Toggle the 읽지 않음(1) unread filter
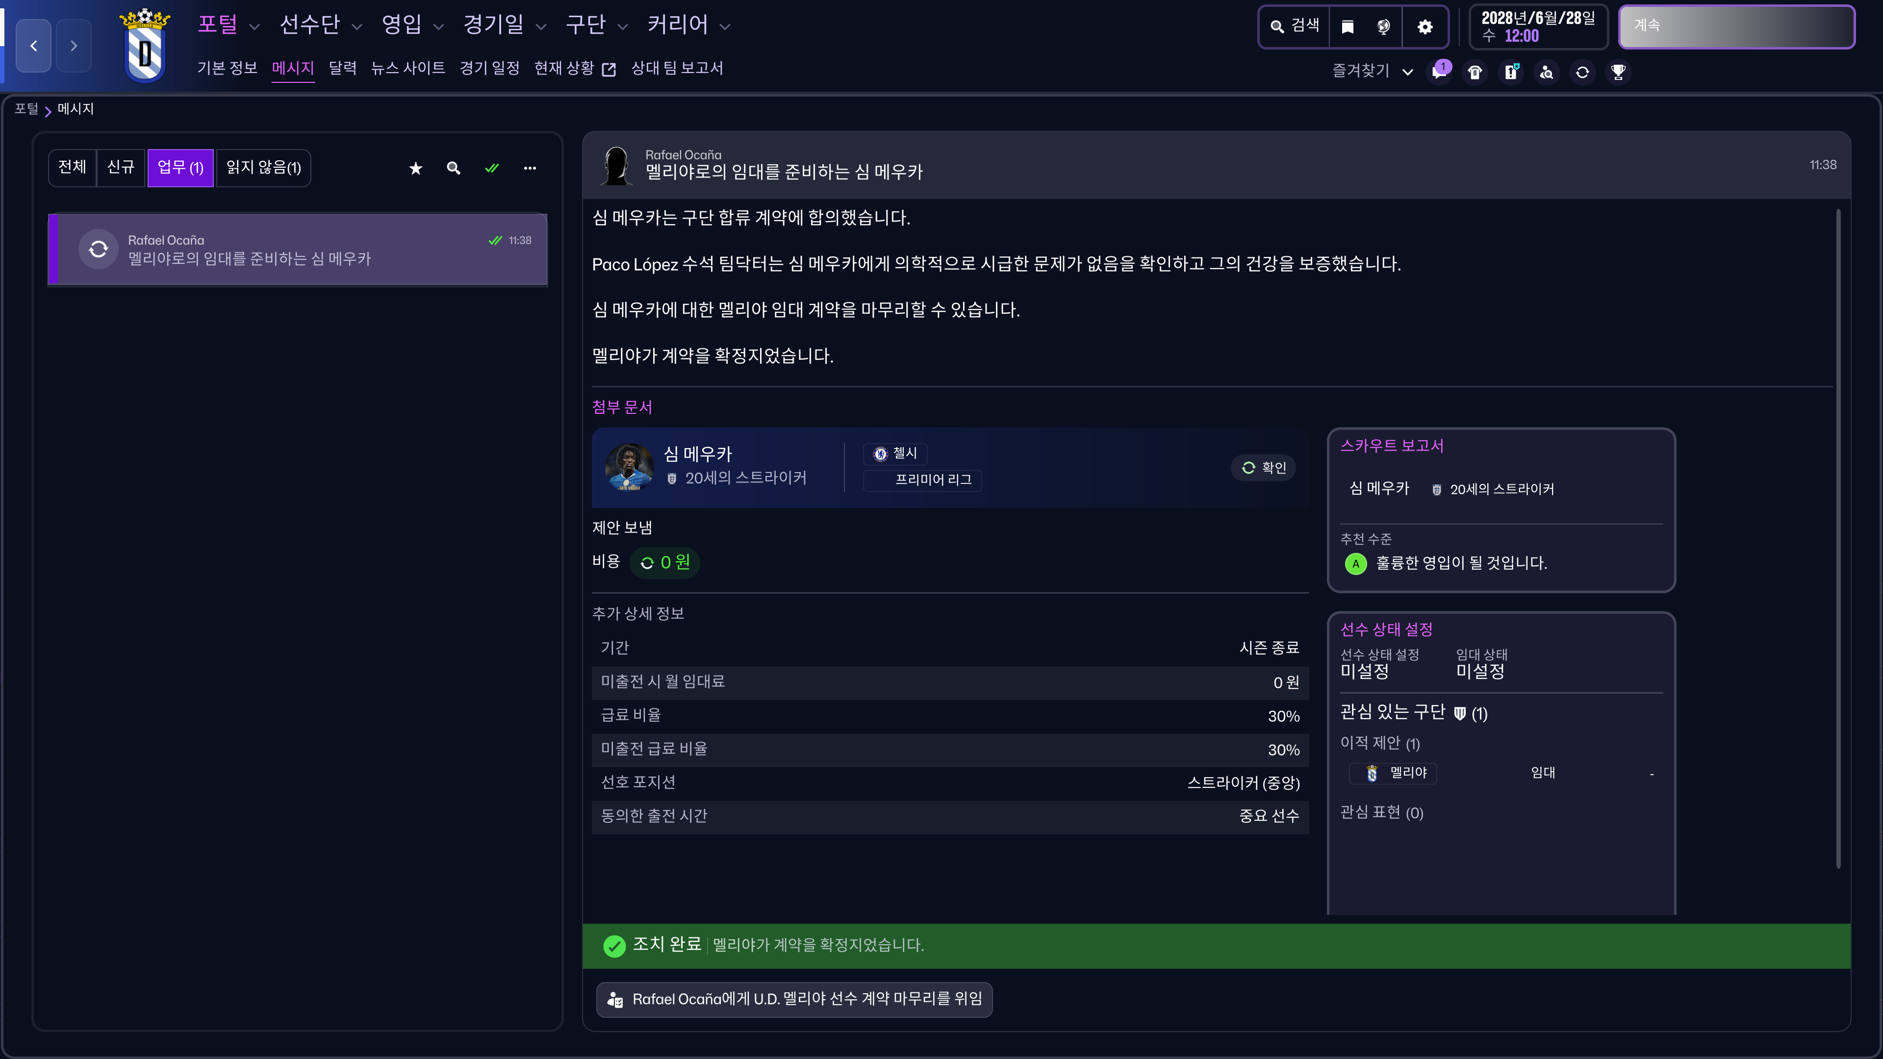 click(263, 168)
